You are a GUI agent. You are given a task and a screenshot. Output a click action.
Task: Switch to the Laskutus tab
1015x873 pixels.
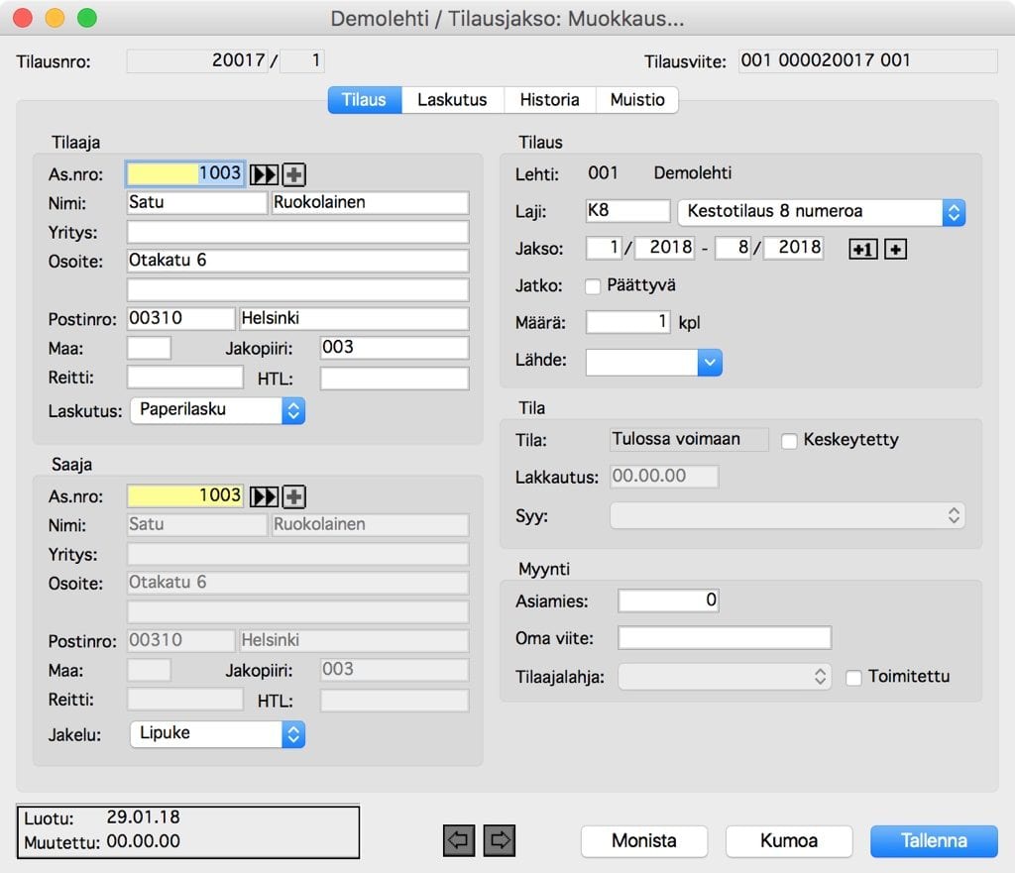[452, 100]
